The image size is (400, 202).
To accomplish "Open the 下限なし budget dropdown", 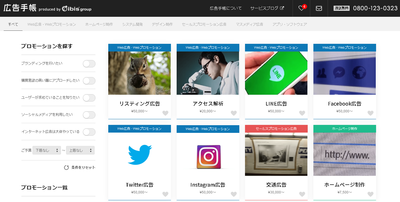I will point(47,150).
